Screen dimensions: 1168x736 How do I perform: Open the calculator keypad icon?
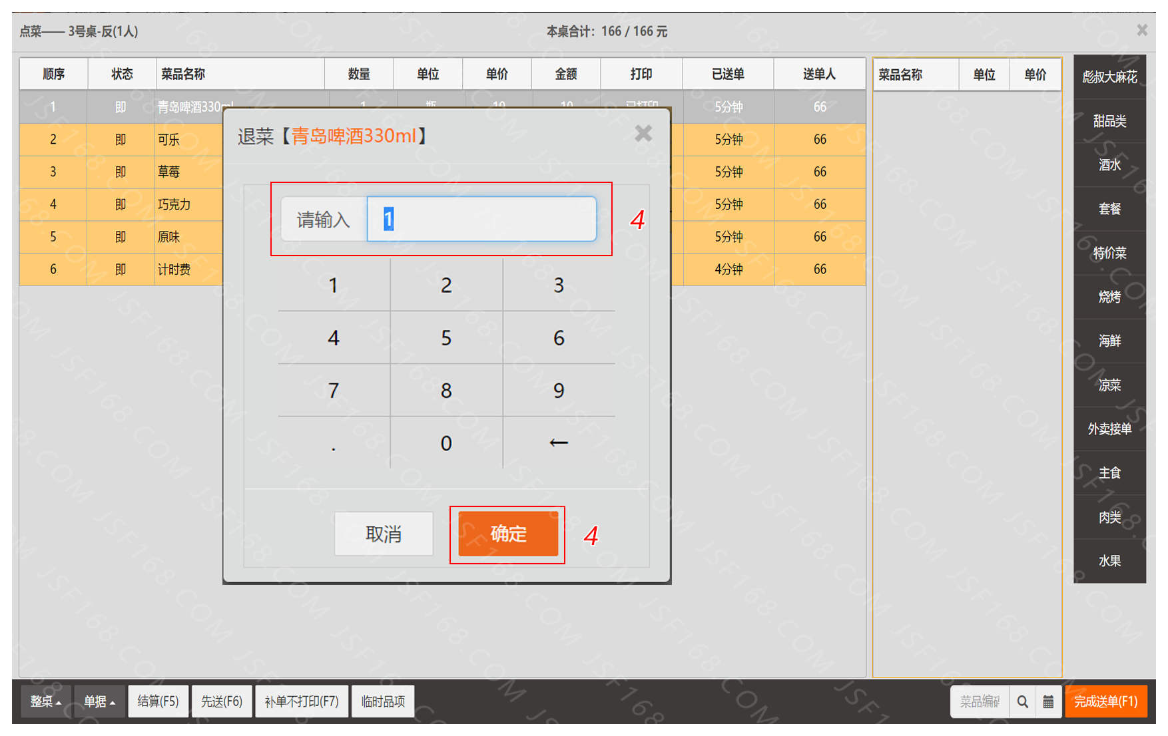1048,701
